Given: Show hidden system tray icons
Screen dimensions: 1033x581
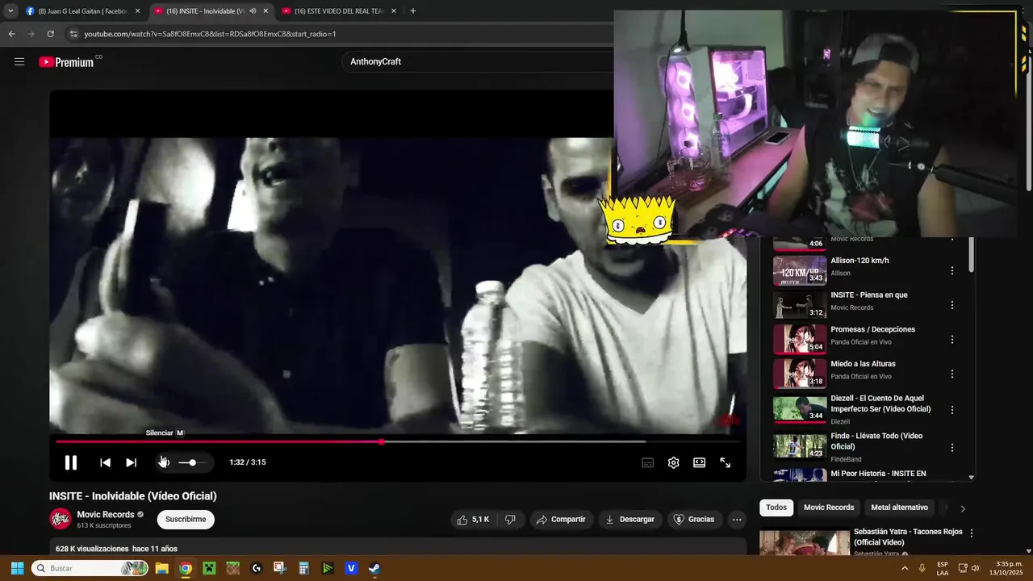Looking at the screenshot, I should pos(905,568).
